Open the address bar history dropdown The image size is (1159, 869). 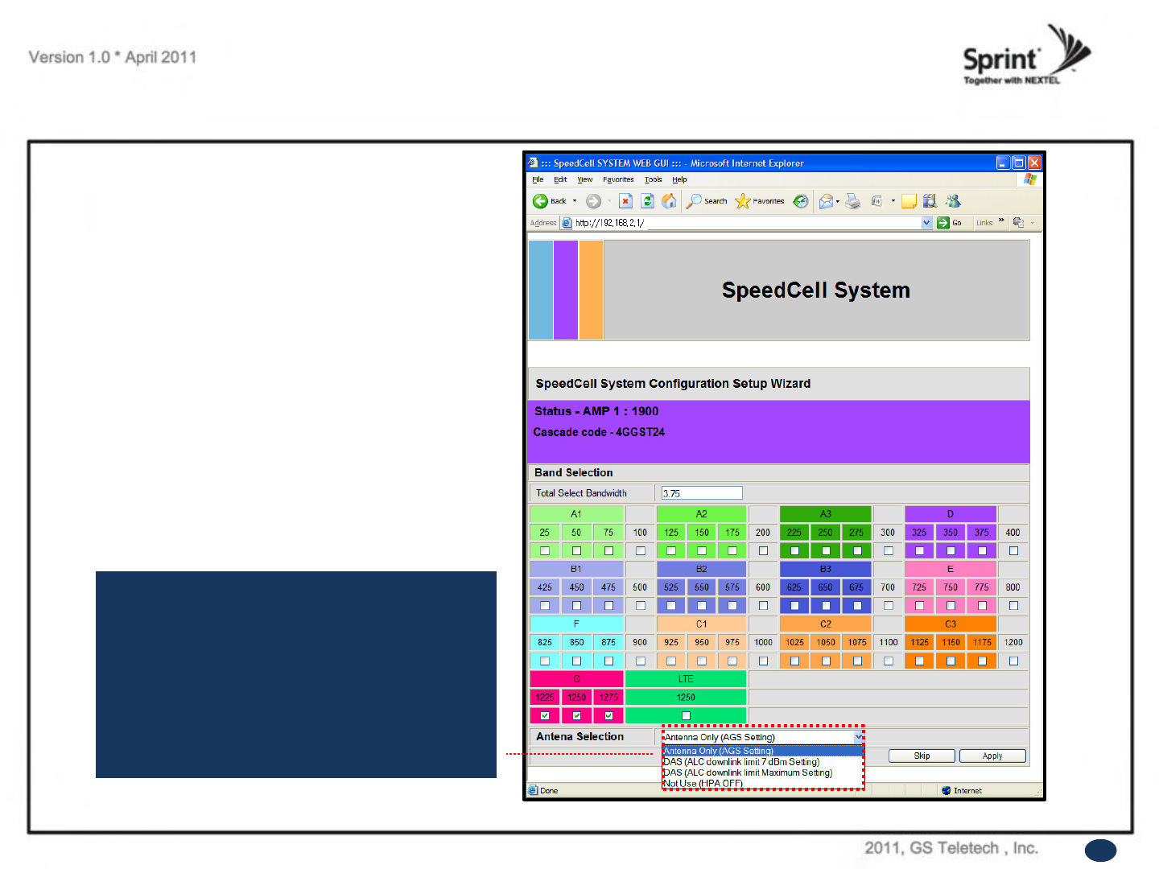pyautogui.click(x=926, y=223)
